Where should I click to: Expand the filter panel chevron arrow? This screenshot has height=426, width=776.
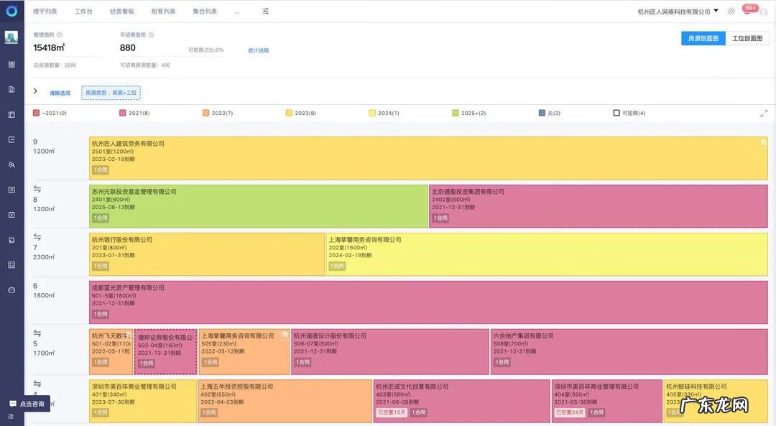click(35, 91)
